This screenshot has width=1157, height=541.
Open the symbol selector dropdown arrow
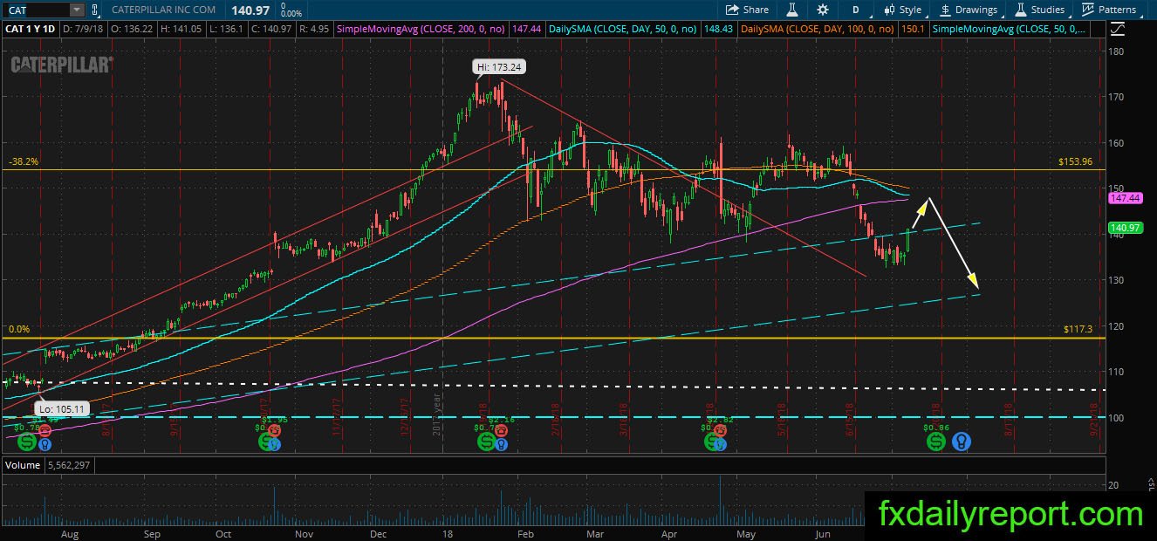click(77, 10)
